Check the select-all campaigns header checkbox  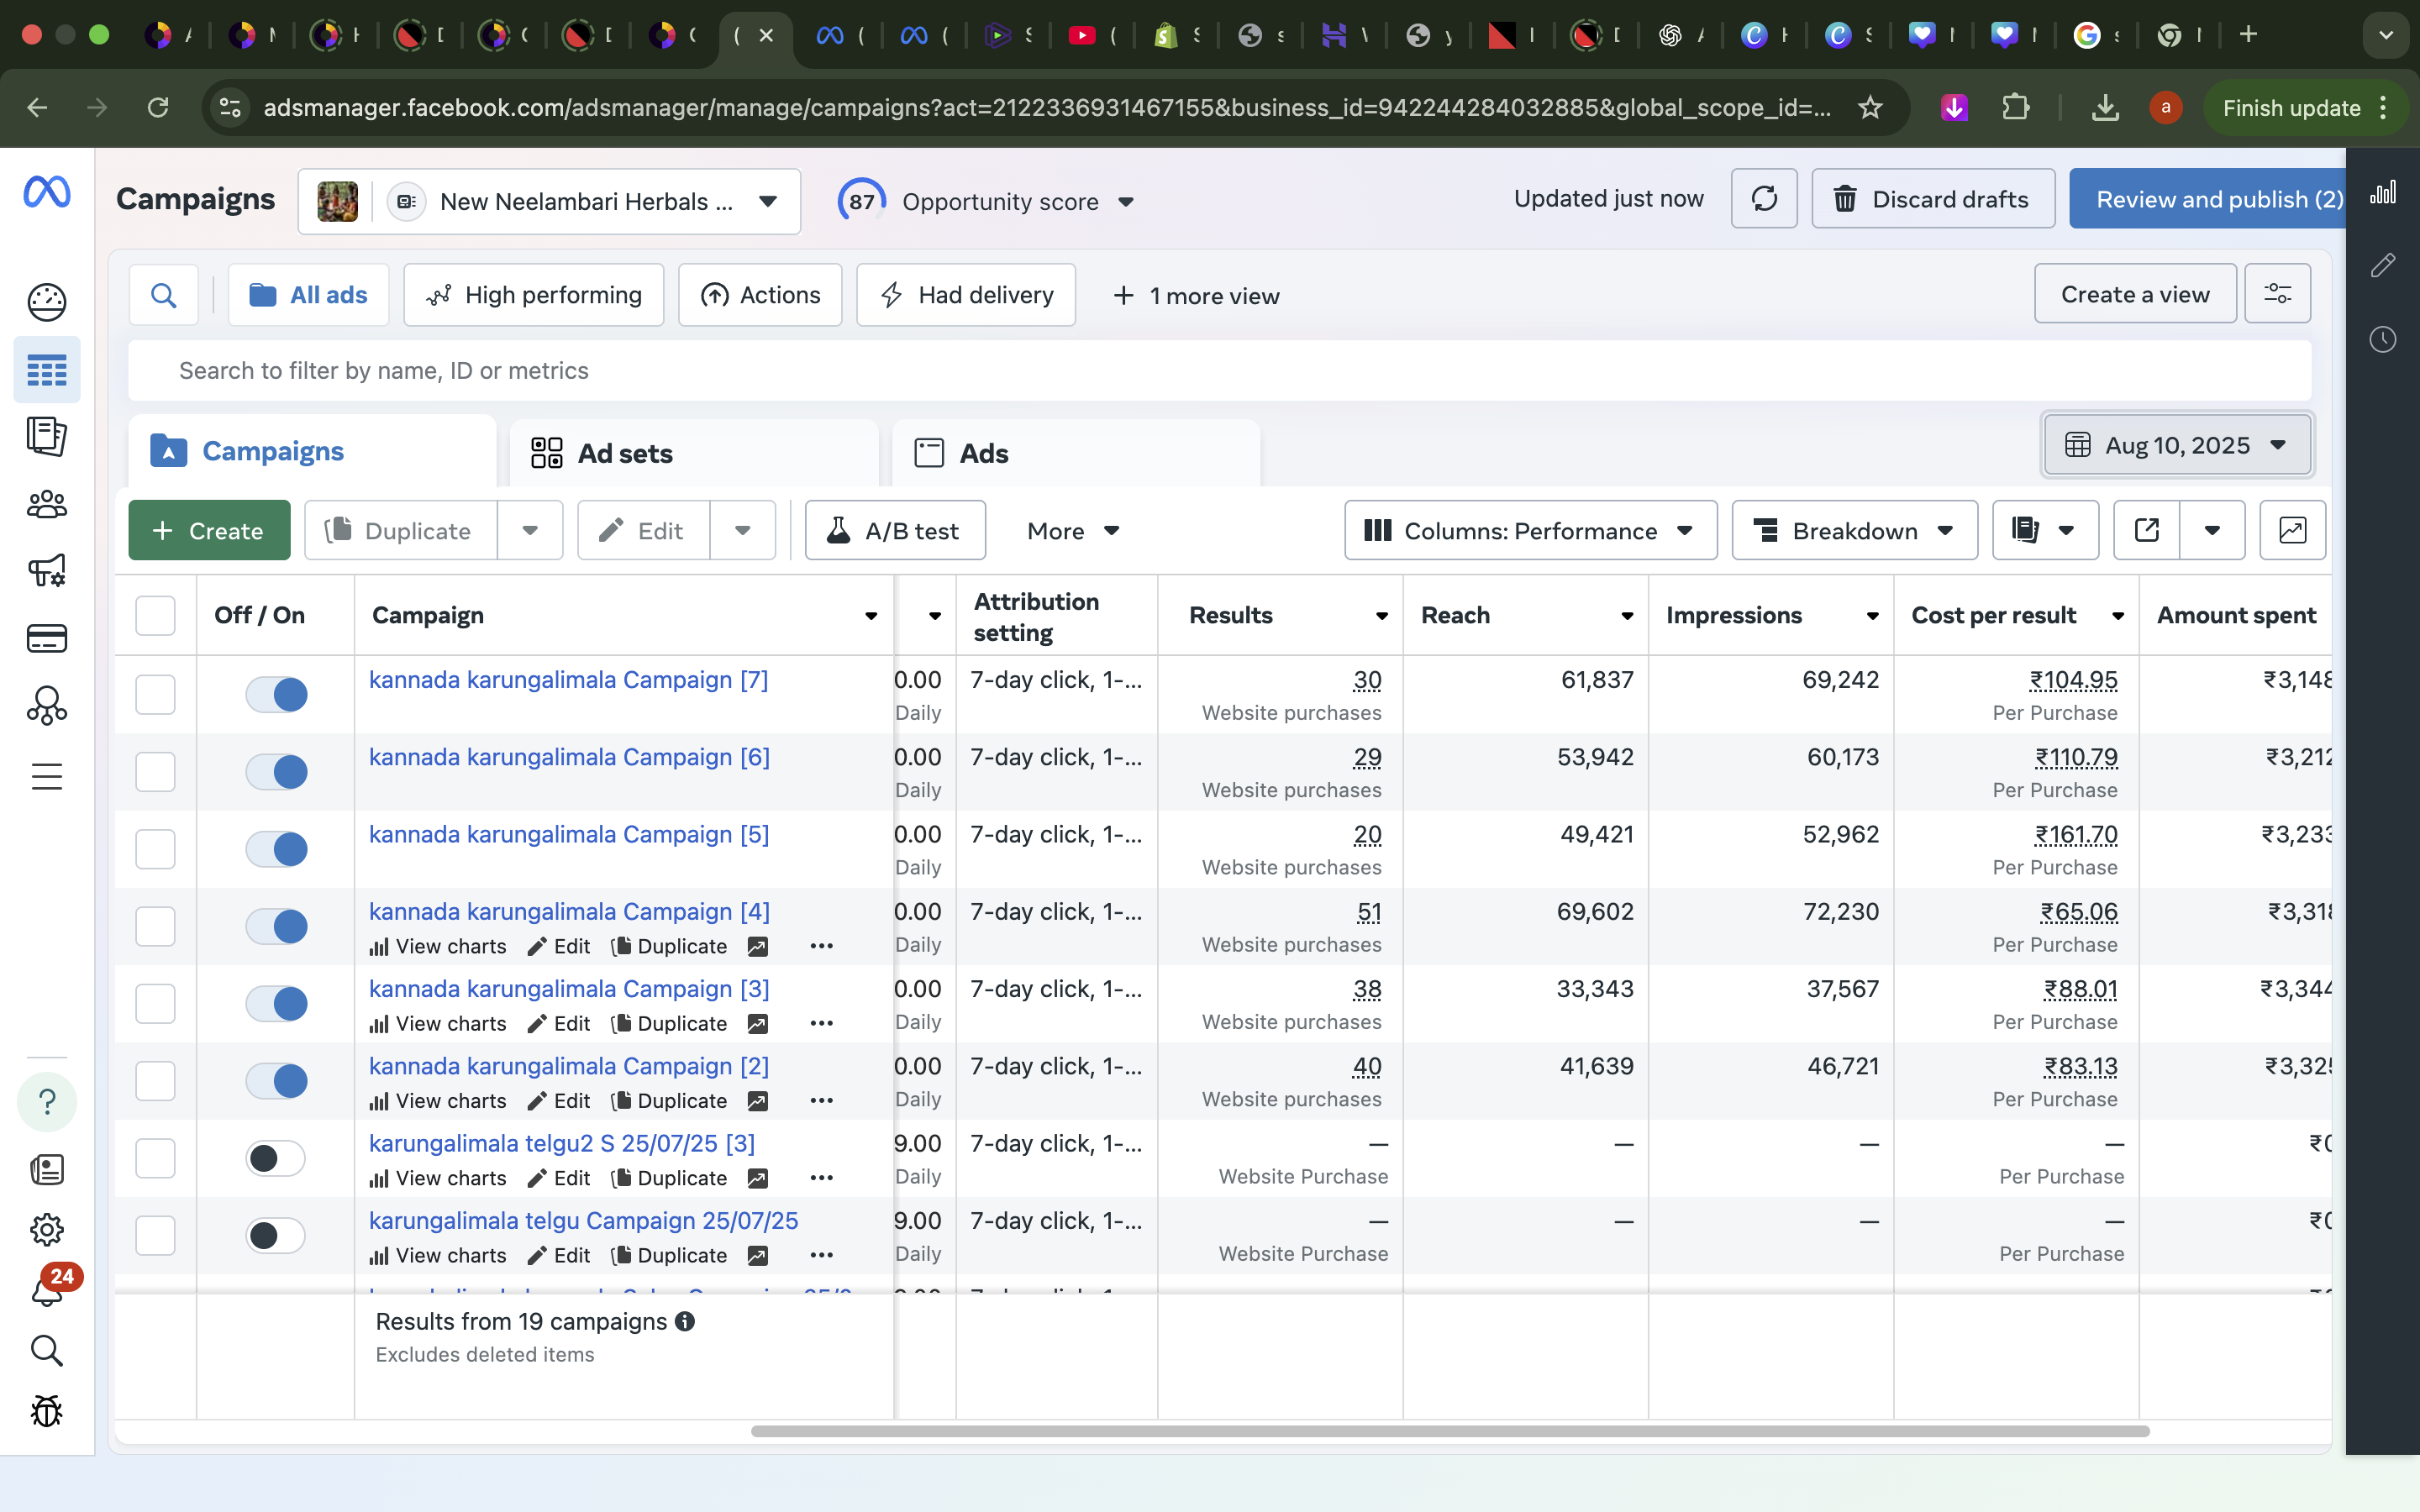click(x=155, y=615)
